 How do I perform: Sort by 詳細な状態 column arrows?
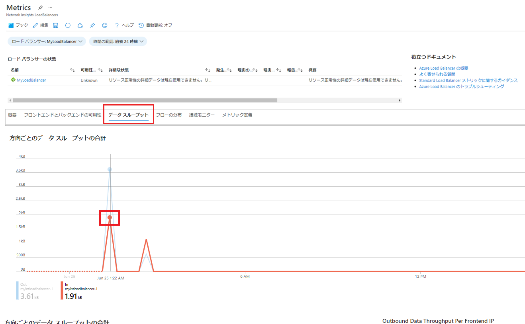tap(208, 70)
